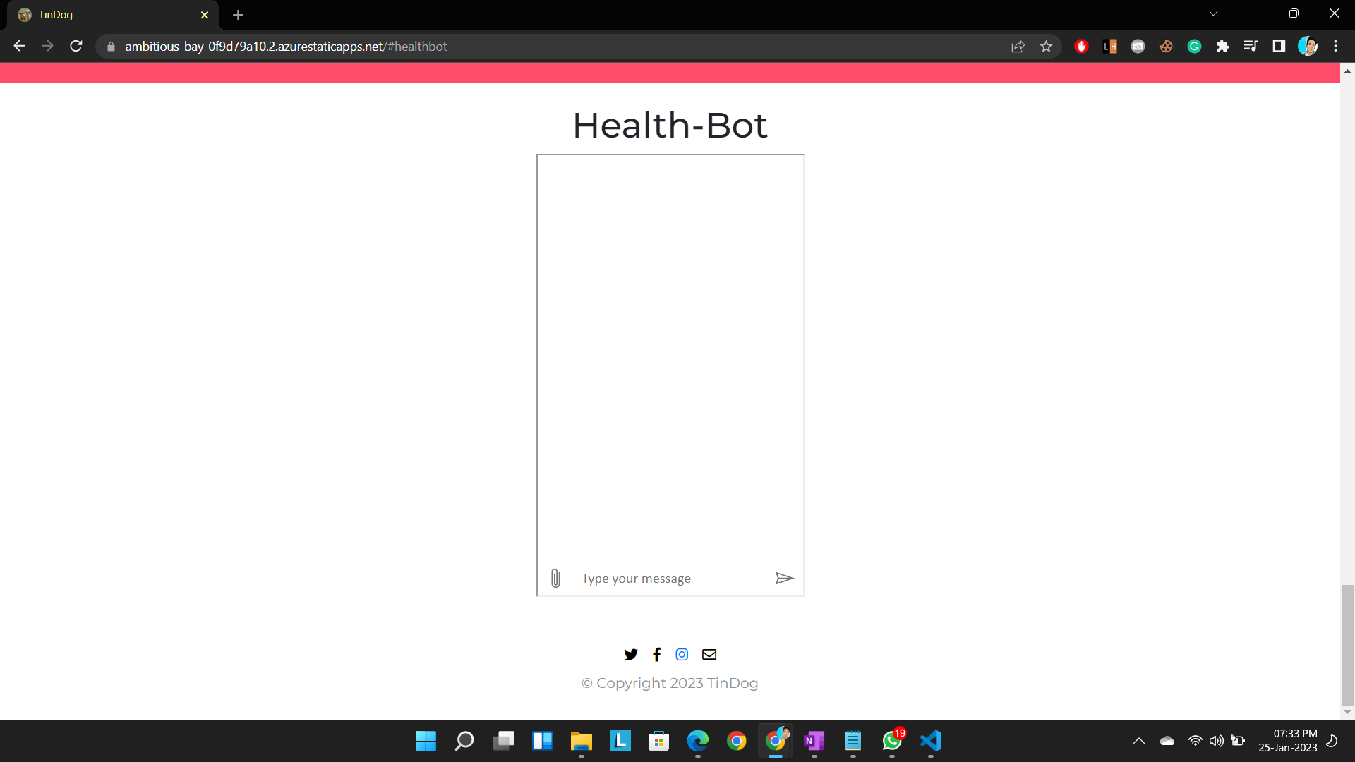
Task: Open the Grammarly extension
Action: (1194, 46)
